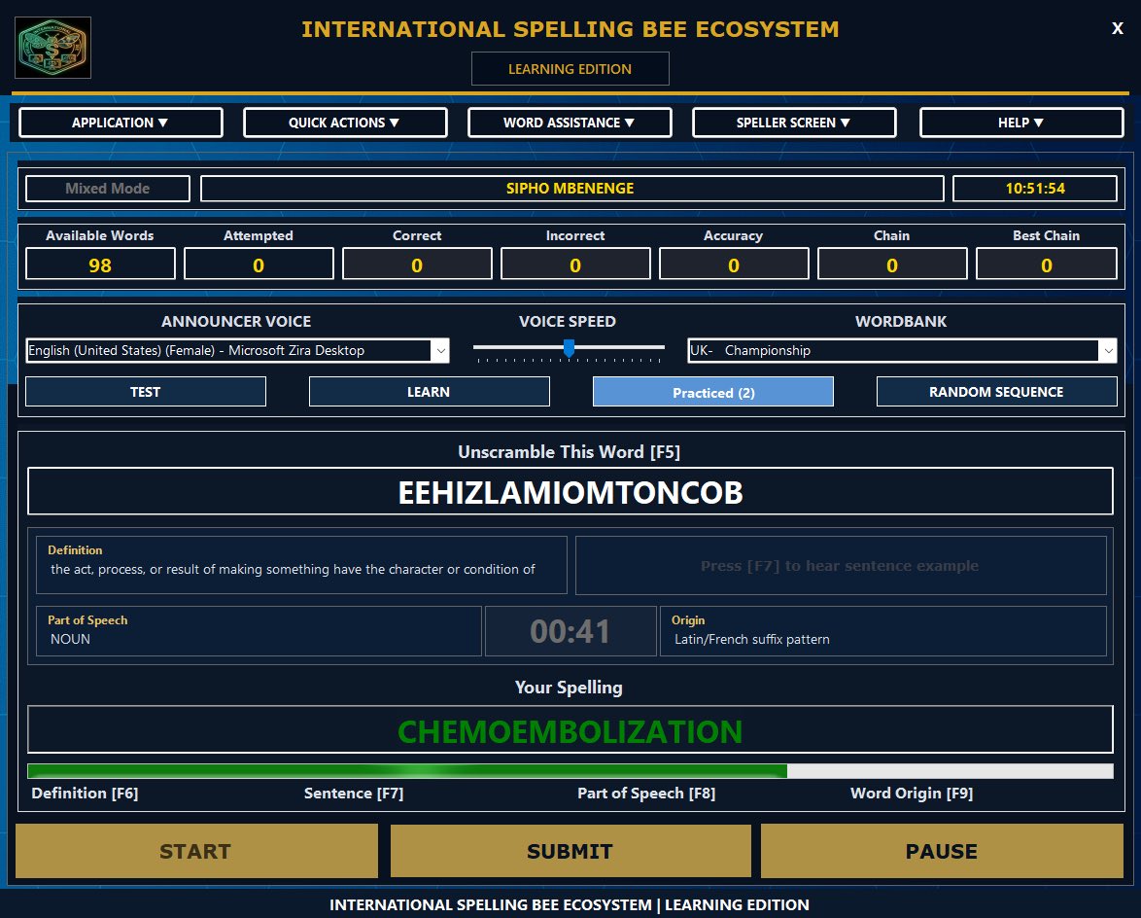Select the Practiced (2) button
This screenshot has height=918, width=1141.
(713, 392)
